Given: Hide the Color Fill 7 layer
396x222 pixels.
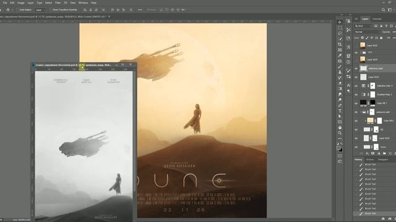Looking at the screenshot, I should coord(356,103).
